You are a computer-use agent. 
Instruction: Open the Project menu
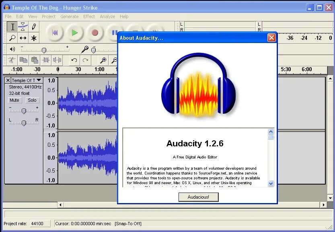pyautogui.click(x=49, y=16)
